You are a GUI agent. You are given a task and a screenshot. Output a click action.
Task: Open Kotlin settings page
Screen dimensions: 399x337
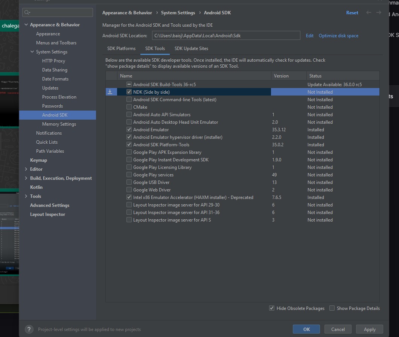coord(36,187)
